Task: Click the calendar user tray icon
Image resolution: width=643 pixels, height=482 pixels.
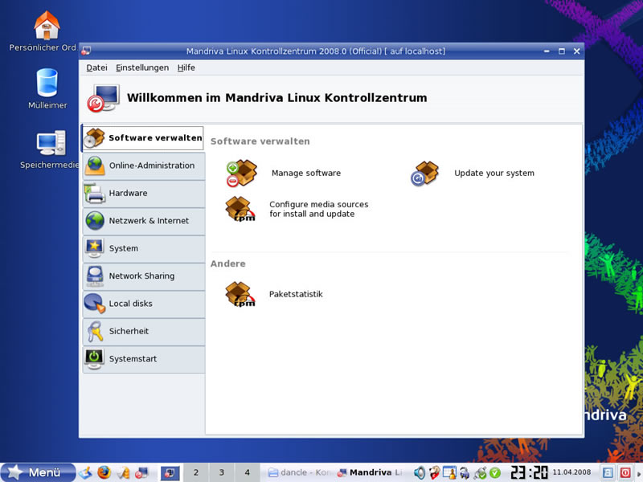Action: click(449, 472)
